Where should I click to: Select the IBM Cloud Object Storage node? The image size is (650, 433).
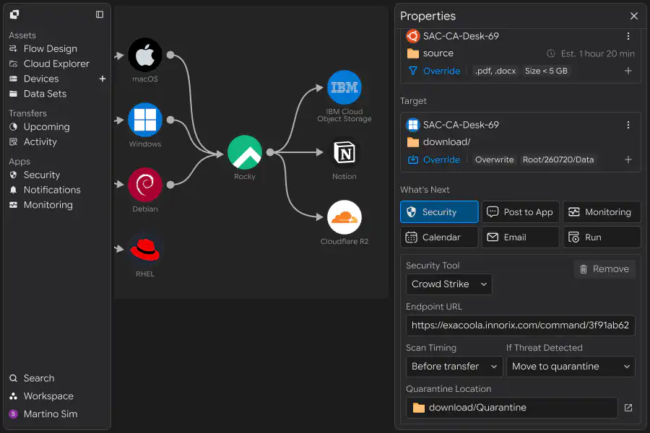[344, 87]
